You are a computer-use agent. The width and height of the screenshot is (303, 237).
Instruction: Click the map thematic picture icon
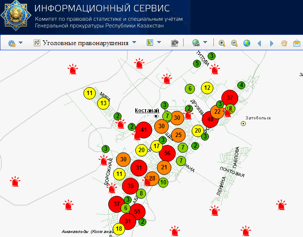150,42
